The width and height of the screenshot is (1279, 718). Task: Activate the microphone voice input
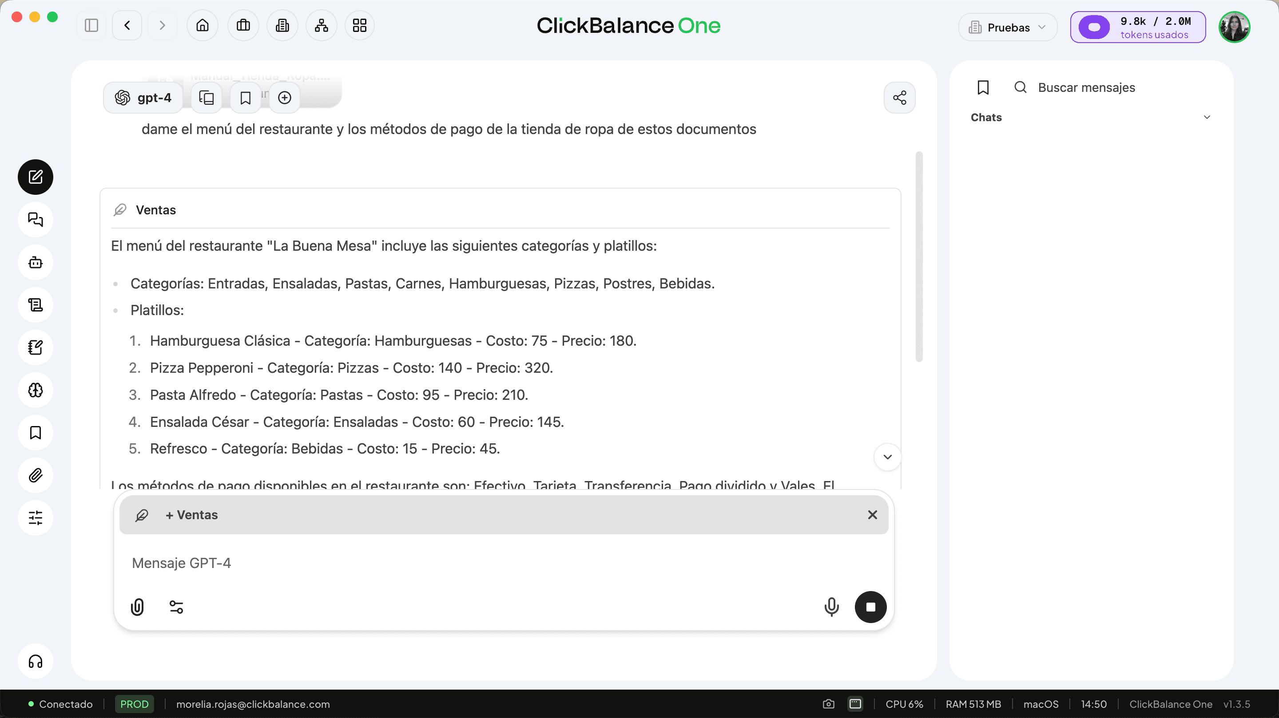tap(832, 607)
